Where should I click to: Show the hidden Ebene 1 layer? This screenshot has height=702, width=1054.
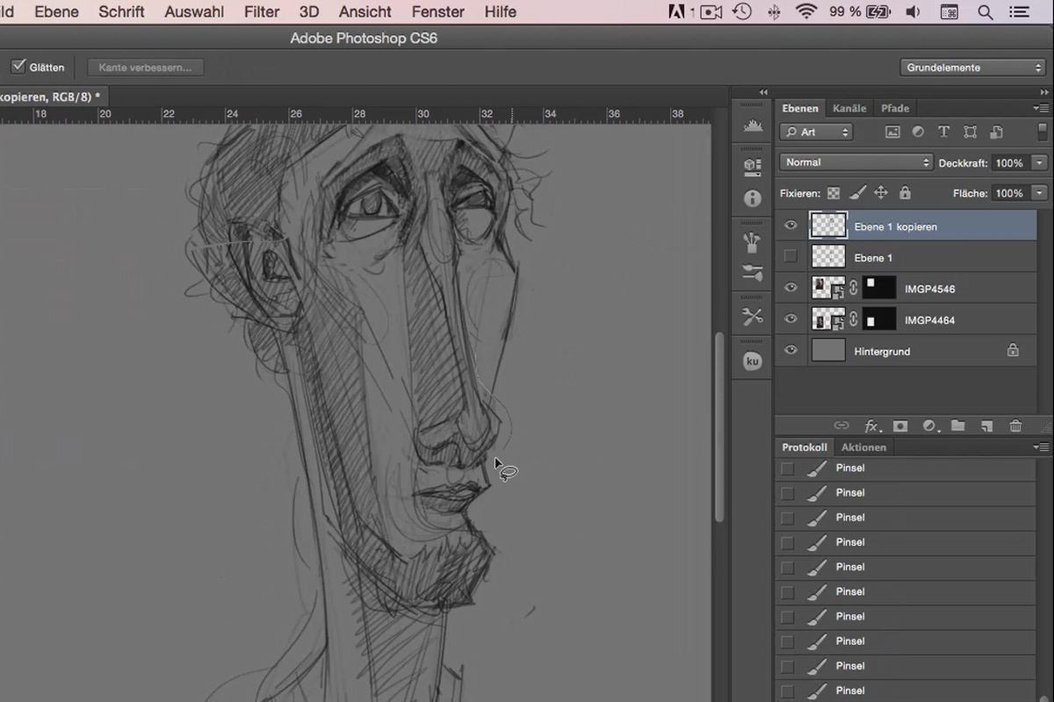790,257
